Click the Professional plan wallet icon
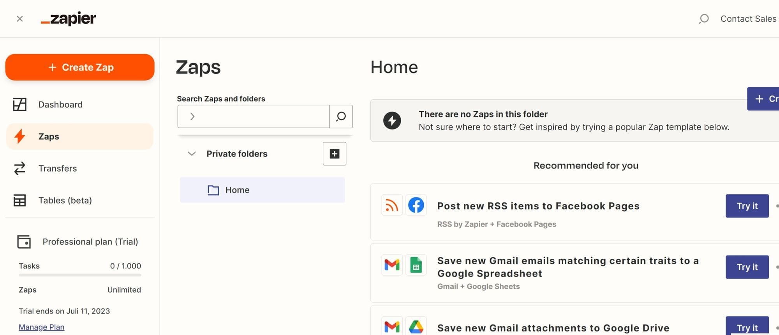This screenshot has height=335, width=779. pyautogui.click(x=24, y=242)
